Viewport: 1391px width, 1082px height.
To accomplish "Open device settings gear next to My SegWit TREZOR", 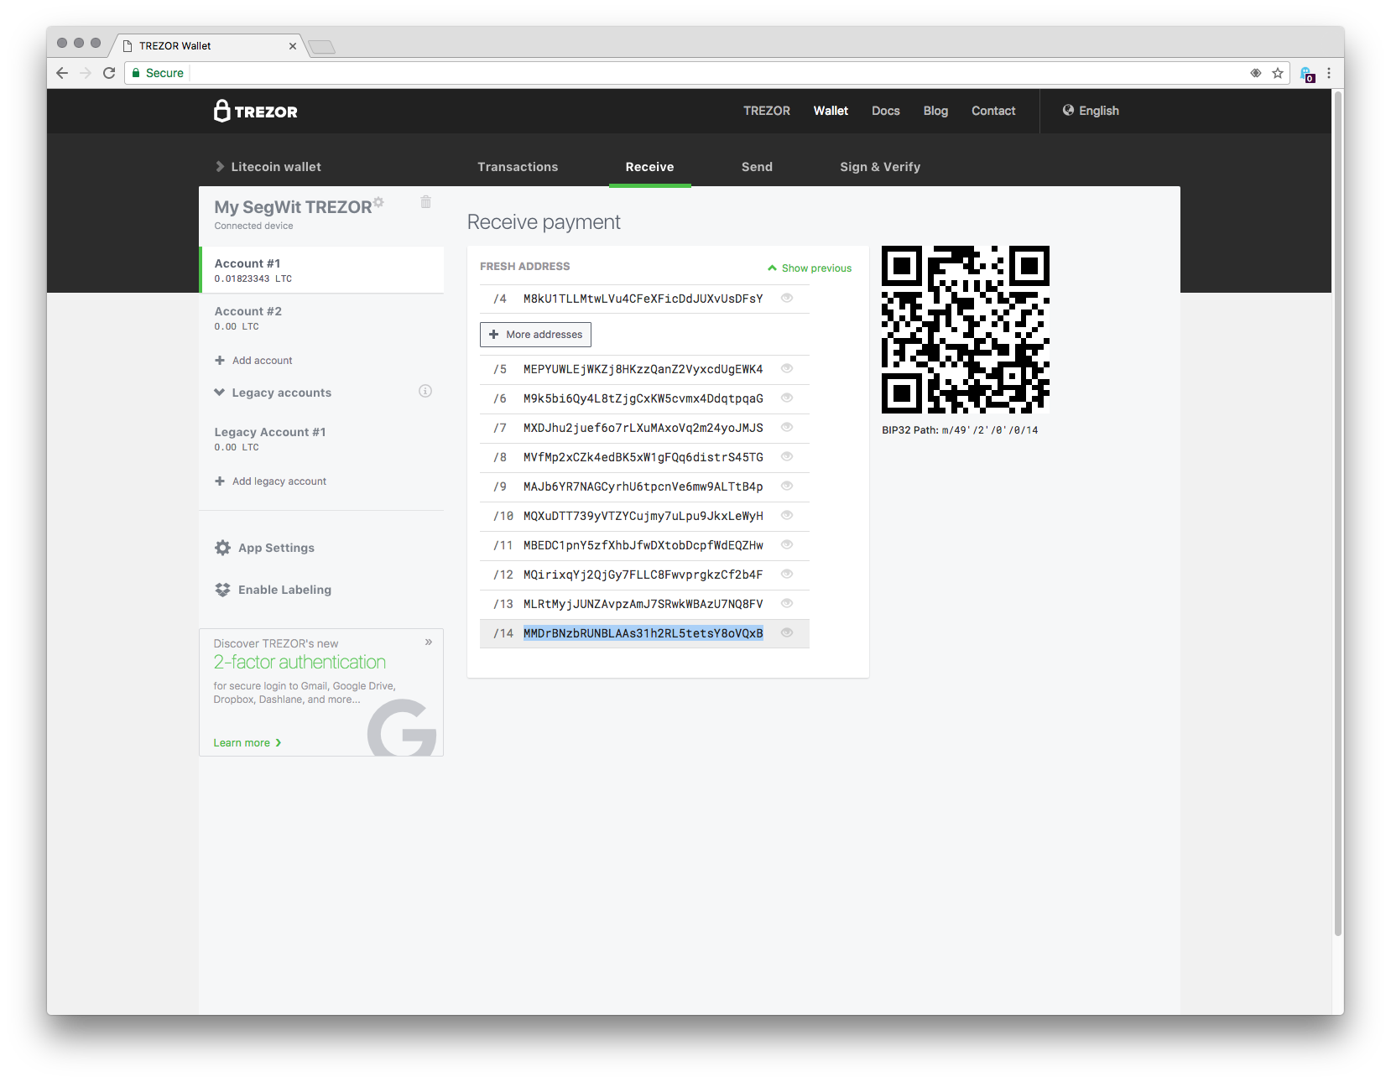I will coord(379,201).
